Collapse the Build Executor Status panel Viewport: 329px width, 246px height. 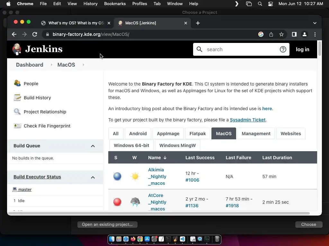click(x=93, y=177)
